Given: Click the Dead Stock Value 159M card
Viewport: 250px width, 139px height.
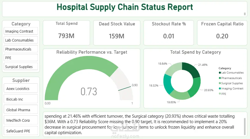Looking at the screenshot, I should pyautogui.click(x=117, y=32).
